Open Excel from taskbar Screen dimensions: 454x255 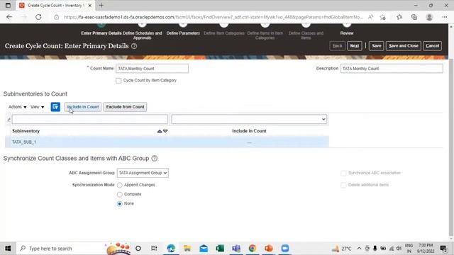click(x=220, y=249)
